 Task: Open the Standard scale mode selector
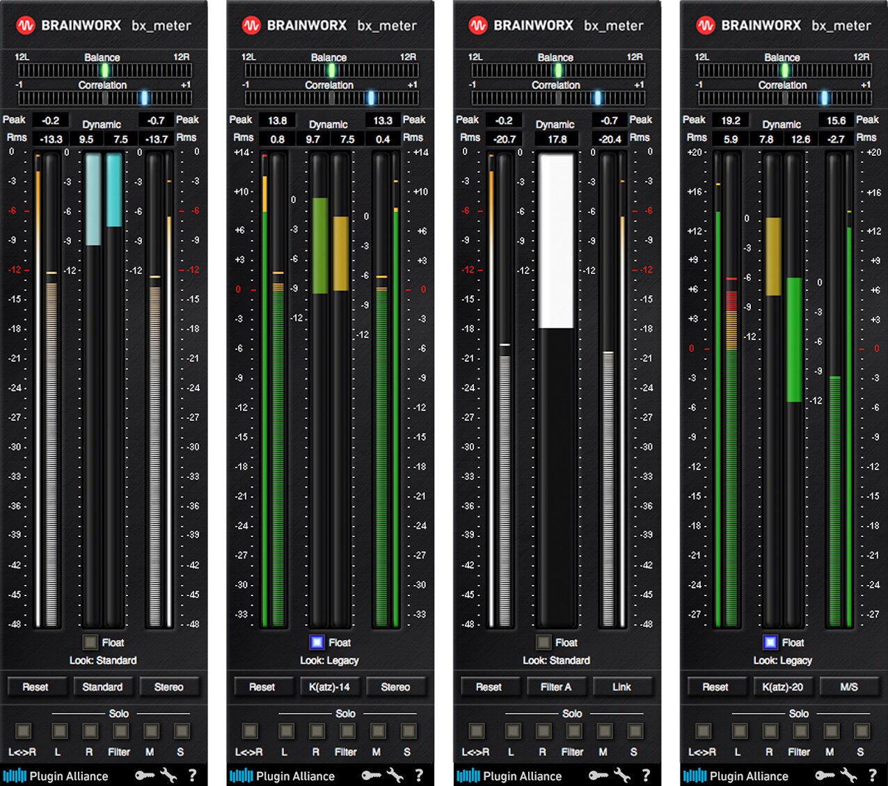coord(102,687)
